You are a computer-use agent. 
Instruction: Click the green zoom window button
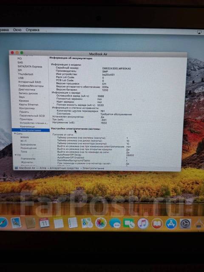click(22, 53)
